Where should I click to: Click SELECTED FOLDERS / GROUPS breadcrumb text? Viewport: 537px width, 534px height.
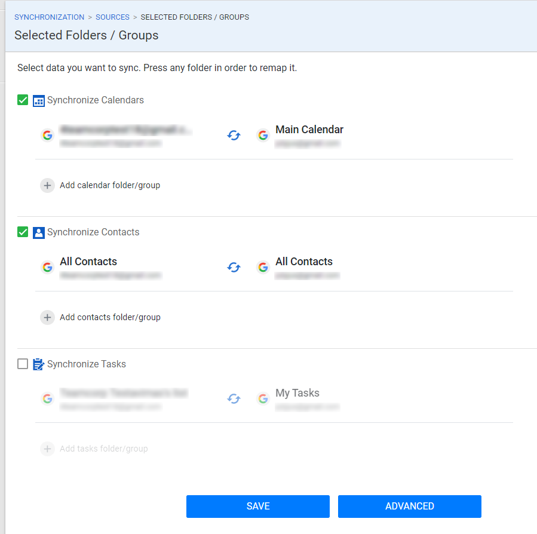click(x=195, y=17)
